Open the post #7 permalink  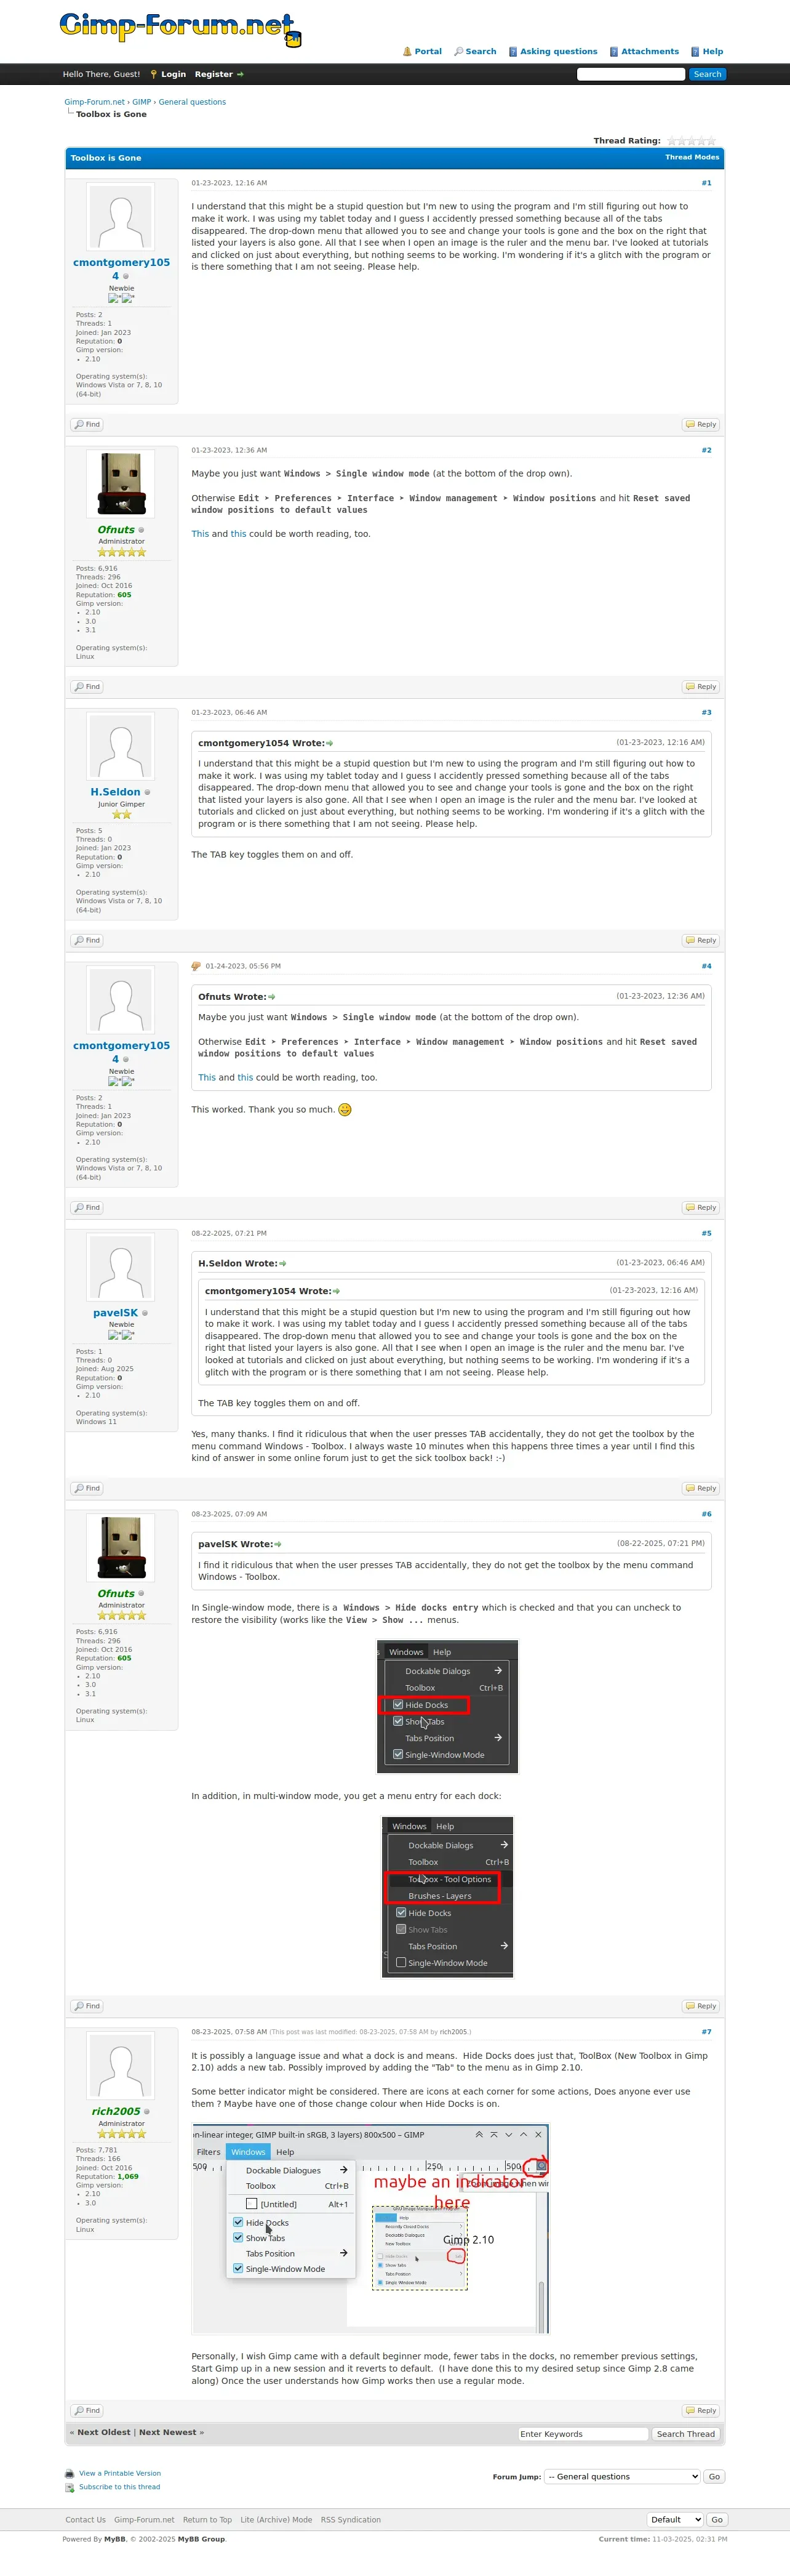706,2032
